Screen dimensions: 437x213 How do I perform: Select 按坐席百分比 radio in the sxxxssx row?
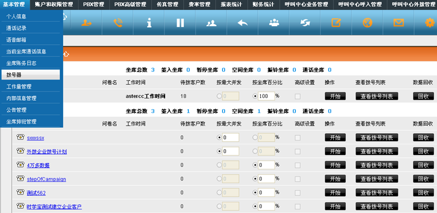pyautogui.click(x=255, y=137)
